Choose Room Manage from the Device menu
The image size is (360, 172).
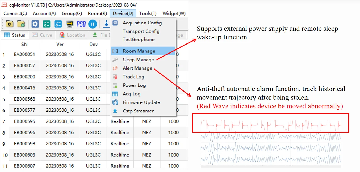tap(139, 51)
